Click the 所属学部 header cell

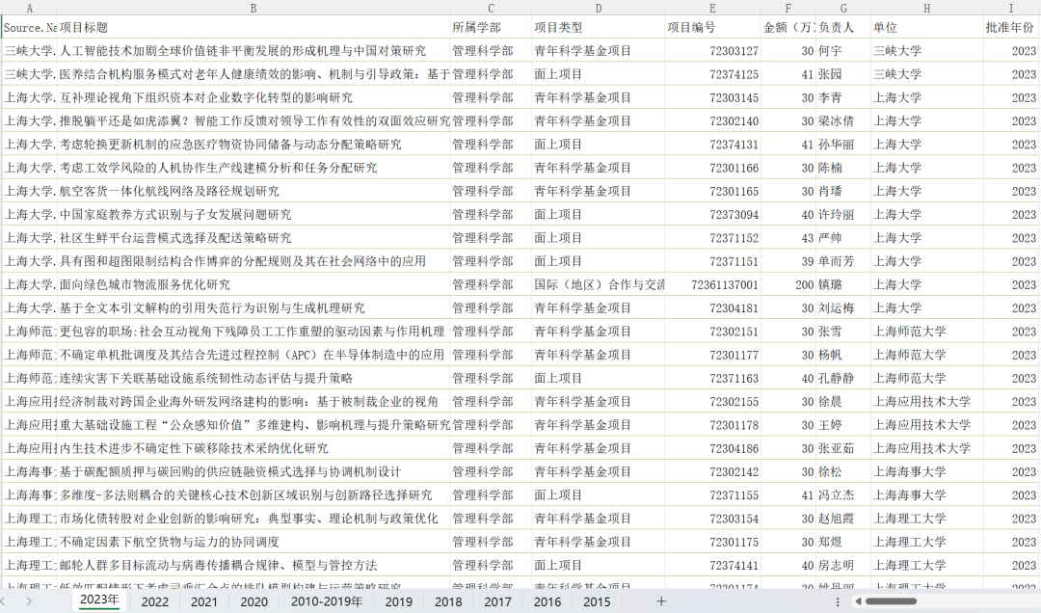pos(491,27)
